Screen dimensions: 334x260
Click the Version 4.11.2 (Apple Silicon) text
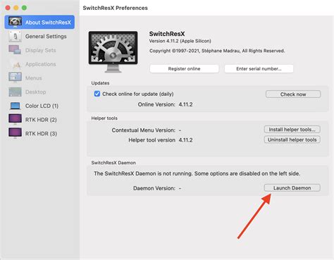180,41
